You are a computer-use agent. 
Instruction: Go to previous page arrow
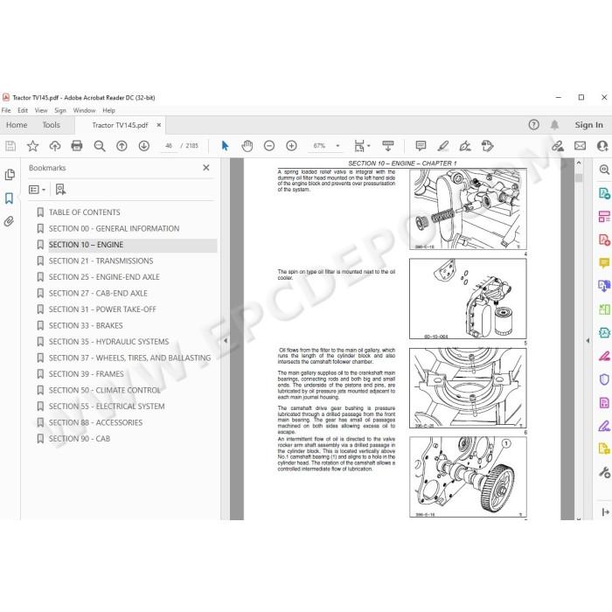[122, 146]
